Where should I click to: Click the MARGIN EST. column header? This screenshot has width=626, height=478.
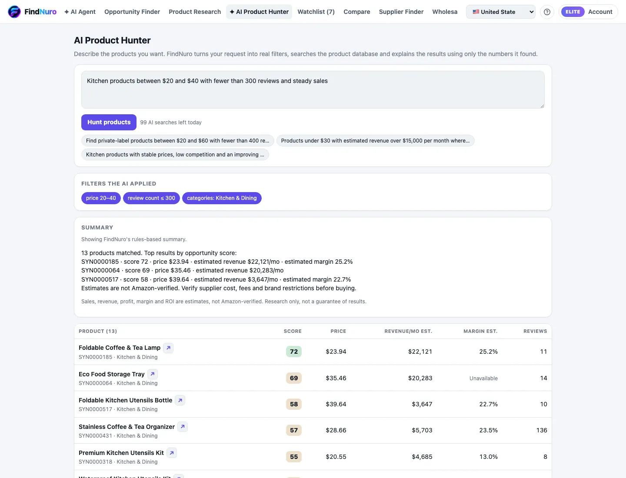pyautogui.click(x=480, y=331)
